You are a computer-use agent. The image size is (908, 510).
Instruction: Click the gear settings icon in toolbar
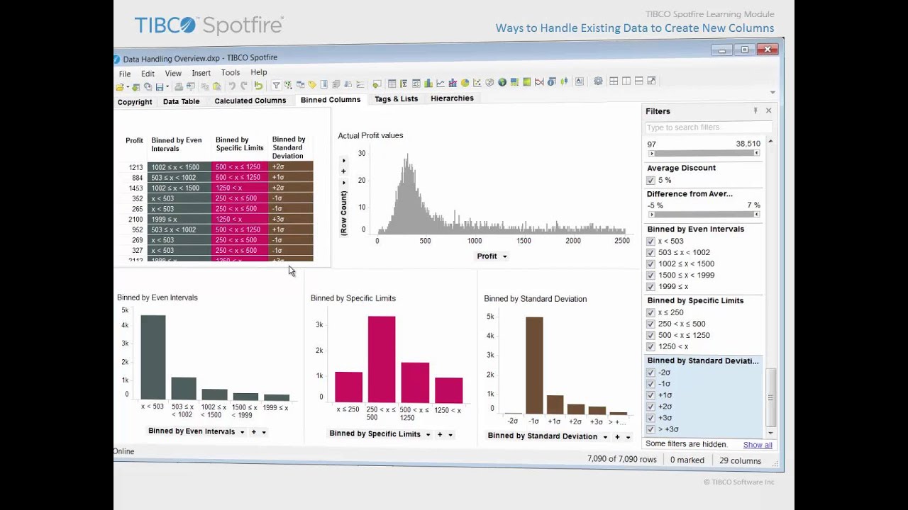pos(598,81)
